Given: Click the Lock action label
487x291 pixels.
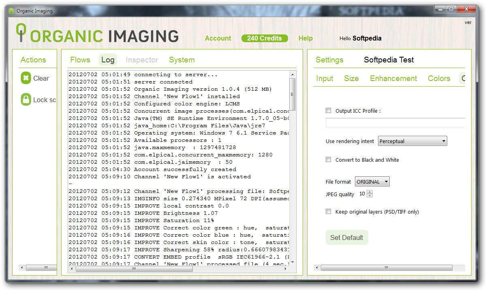Looking at the screenshot, I should point(45,100).
